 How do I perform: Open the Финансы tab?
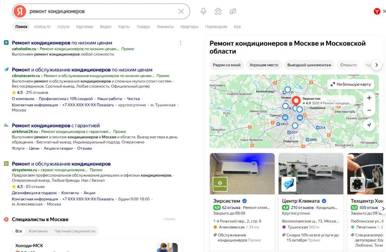point(165,26)
